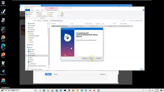This screenshot has width=164, height=92.
Task: Click the Up one level arrow in Explorer
Action: point(33,21)
